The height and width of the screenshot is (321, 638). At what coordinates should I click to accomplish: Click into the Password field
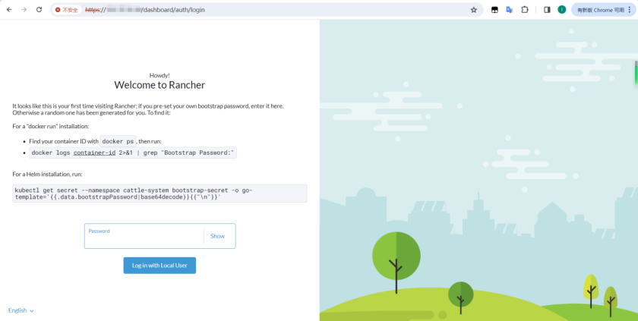point(144,236)
